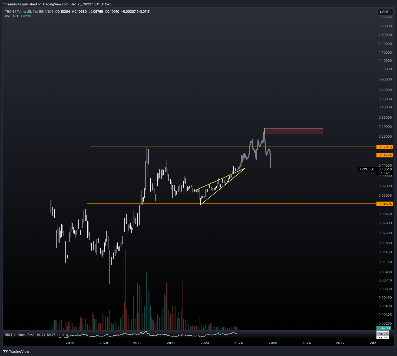The image size is (397, 356).
Task: Select the dark red target zone rectangle
Action: (x=294, y=131)
